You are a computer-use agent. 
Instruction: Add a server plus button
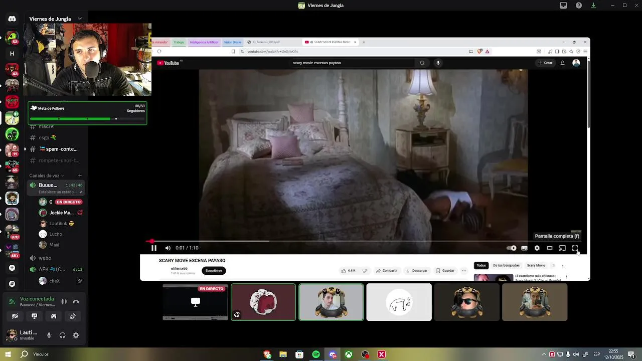coord(12,268)
